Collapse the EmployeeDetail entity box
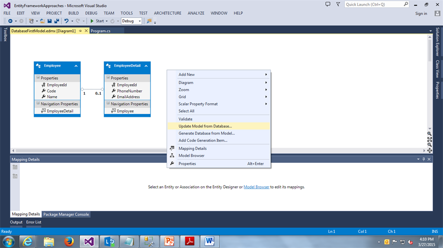This screenshot has height=248, width=443. pyautogui.click(x=146, y=66)
